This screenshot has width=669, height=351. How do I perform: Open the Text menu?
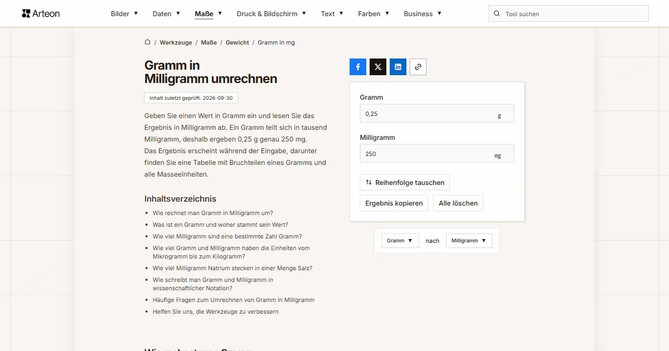pos(332,13)
